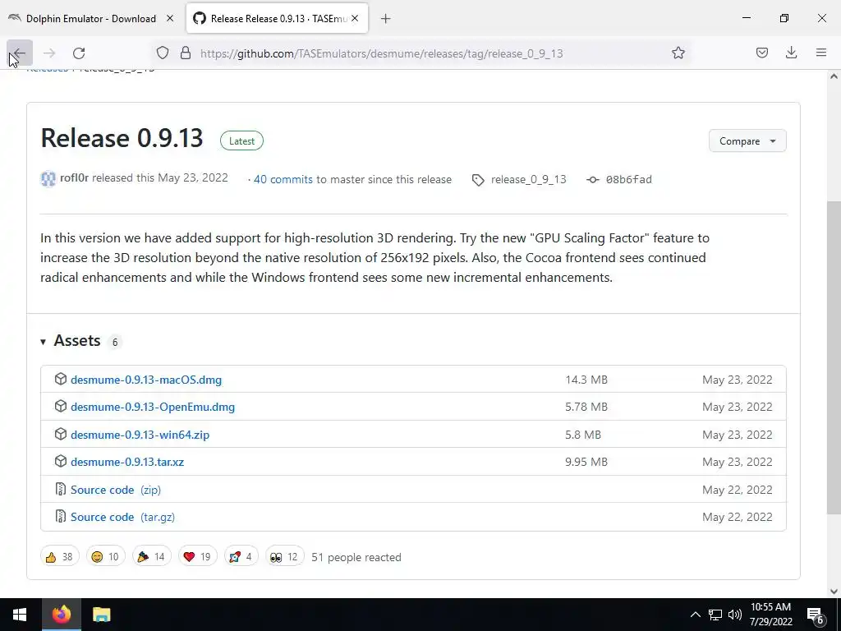841x631 pixels.
Task: Click the Firefox taskbar icon
Action: (x=61, y=615)
